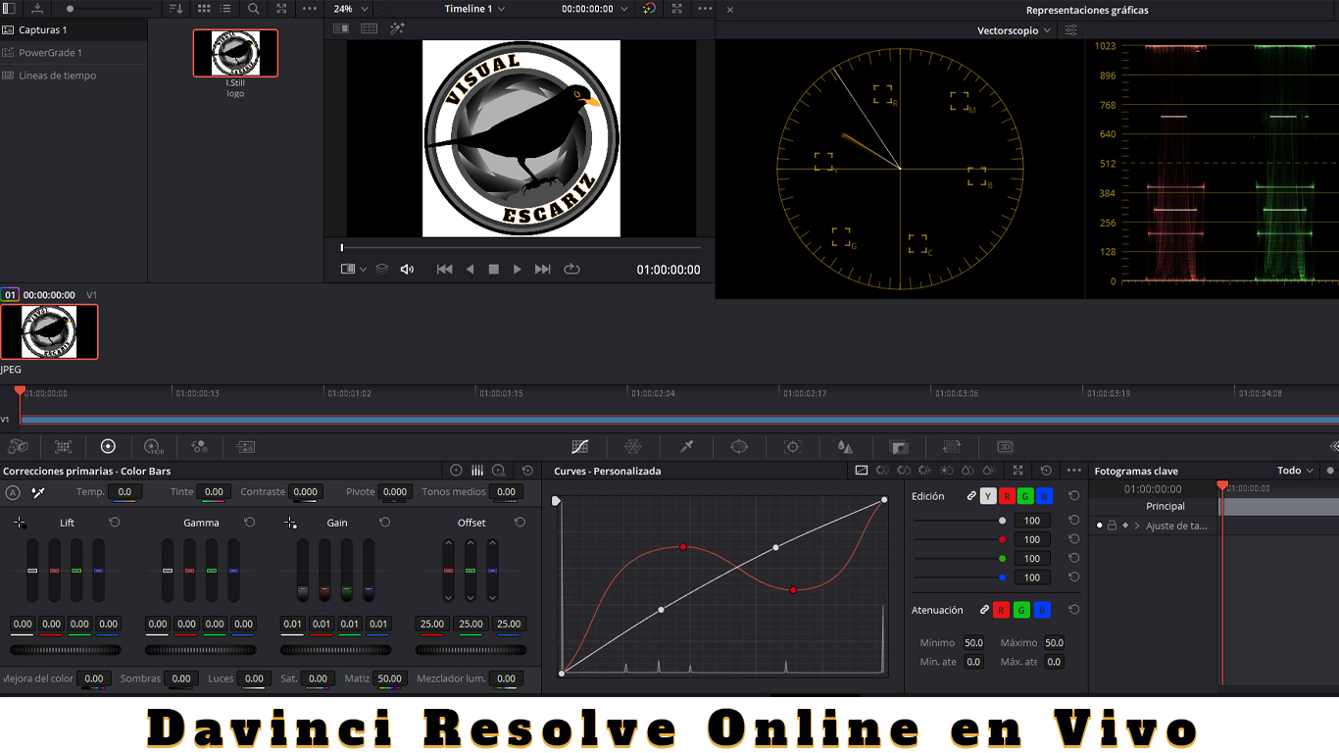This screenshot has width=1339, height=753.
Task: Reset the Gamma color bars
Action: (x=249, y=523)
